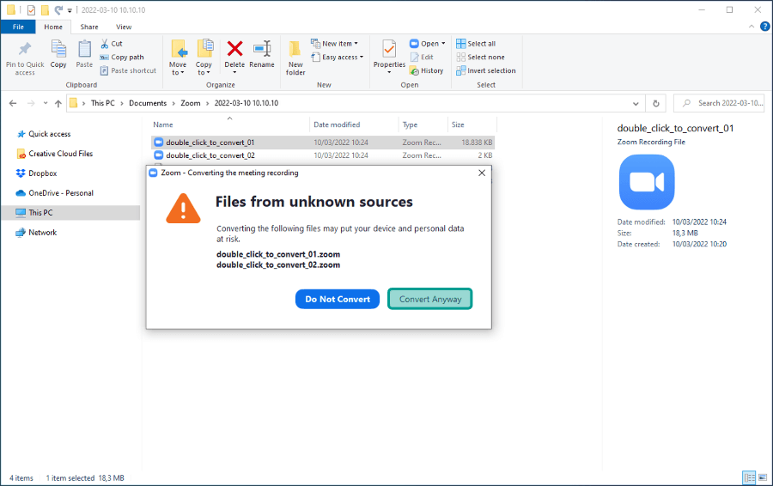
Task: Click Select none in the ribbon
Action: (x=480, y=58)
